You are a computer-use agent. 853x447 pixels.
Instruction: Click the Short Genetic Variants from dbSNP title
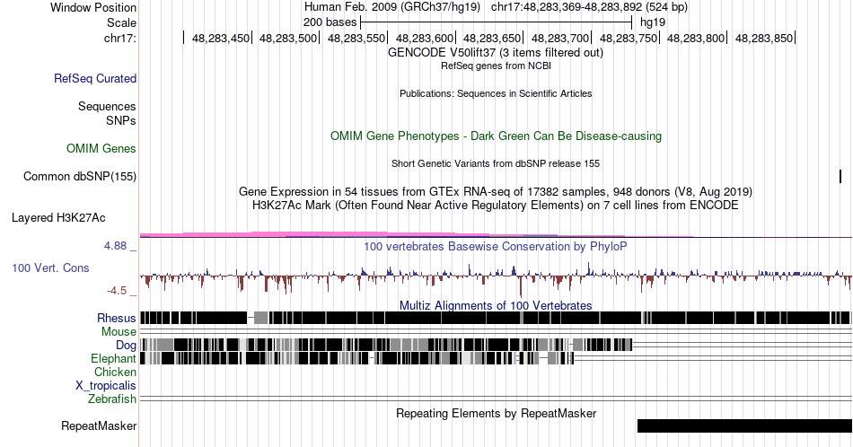click(496, 163)
